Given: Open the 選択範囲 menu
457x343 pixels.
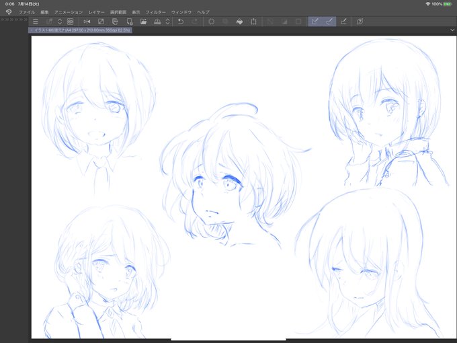Looking at the screenshot, I should click(118, 12).
